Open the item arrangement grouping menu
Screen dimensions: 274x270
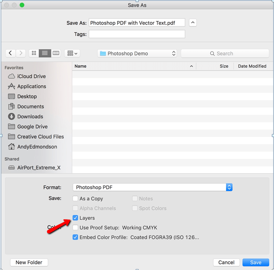point(72,53)
